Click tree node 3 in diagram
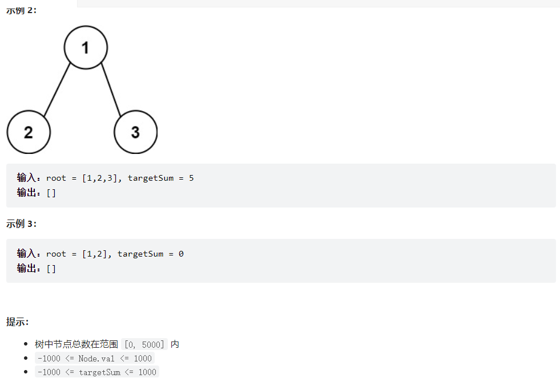560x382 pixels. point(135,132)
